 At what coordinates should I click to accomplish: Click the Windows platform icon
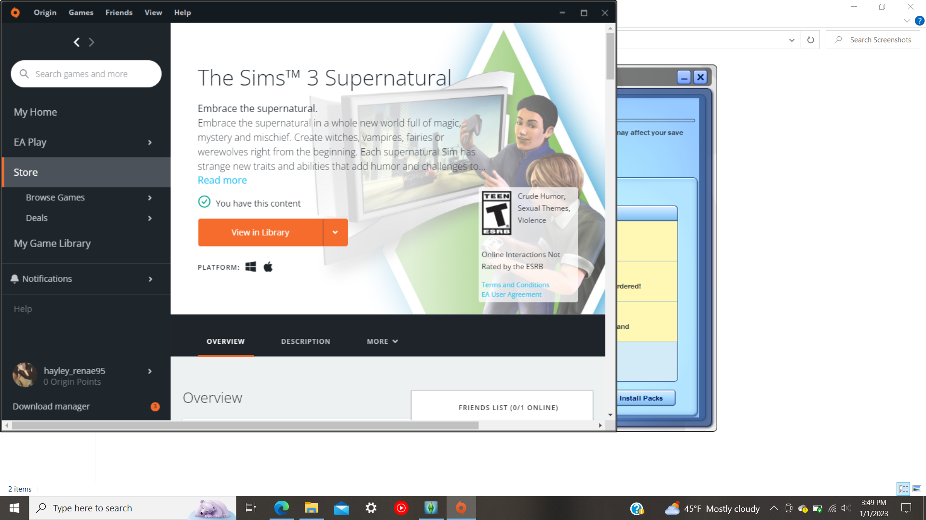pos(250,267)
